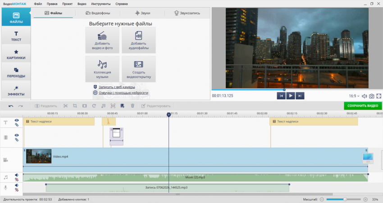Switch to the Звуки tab
This screenshot has height=203, width=383.
143,13
